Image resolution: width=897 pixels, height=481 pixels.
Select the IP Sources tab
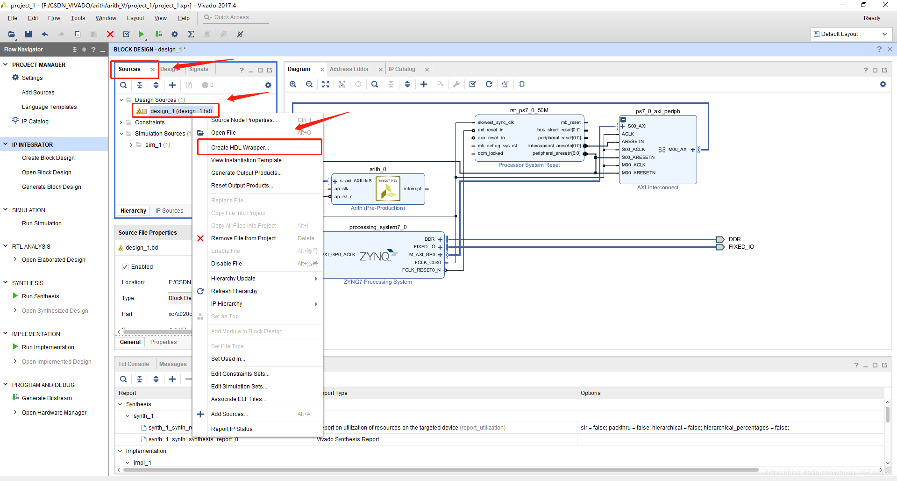click(169, 211)
